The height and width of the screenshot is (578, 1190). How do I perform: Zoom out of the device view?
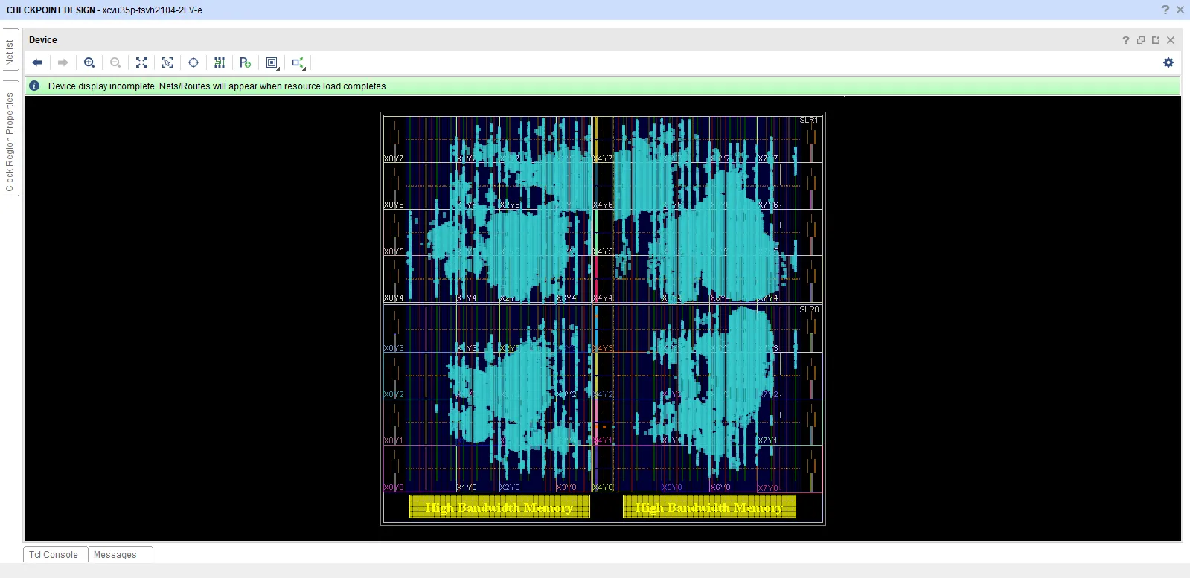click(x=115, y=62)
